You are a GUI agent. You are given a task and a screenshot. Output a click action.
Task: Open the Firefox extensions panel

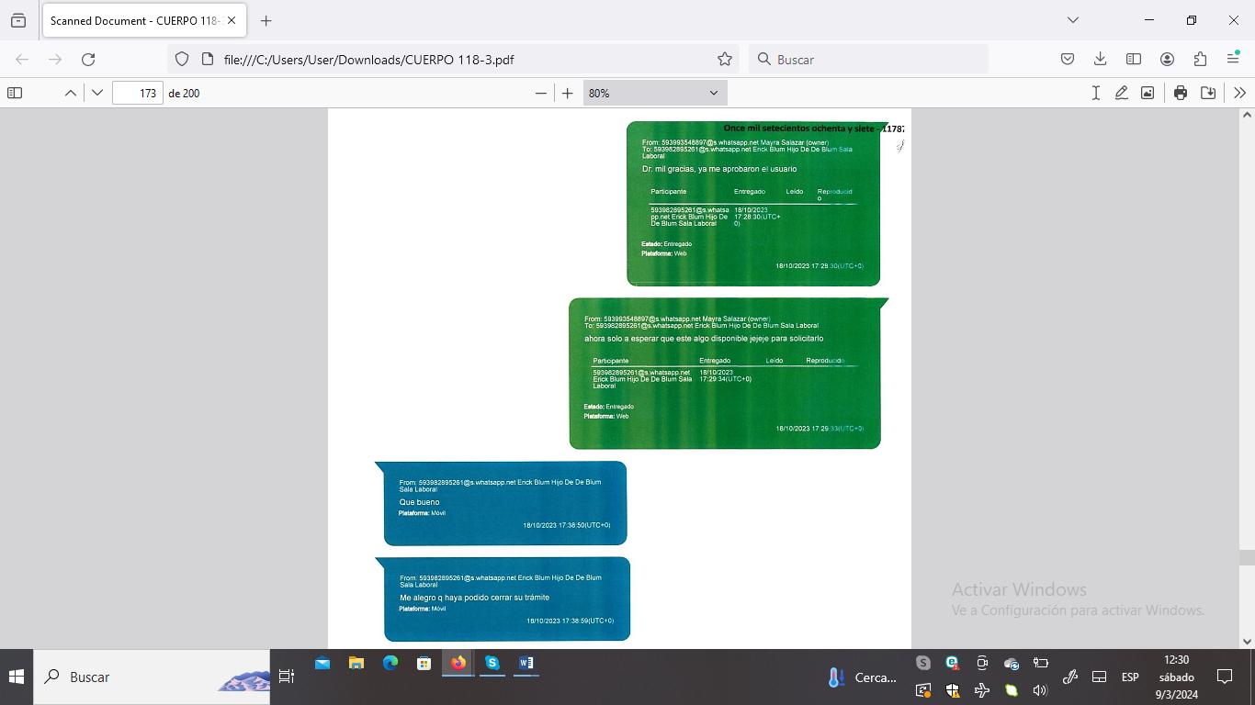pos(1200,59)
